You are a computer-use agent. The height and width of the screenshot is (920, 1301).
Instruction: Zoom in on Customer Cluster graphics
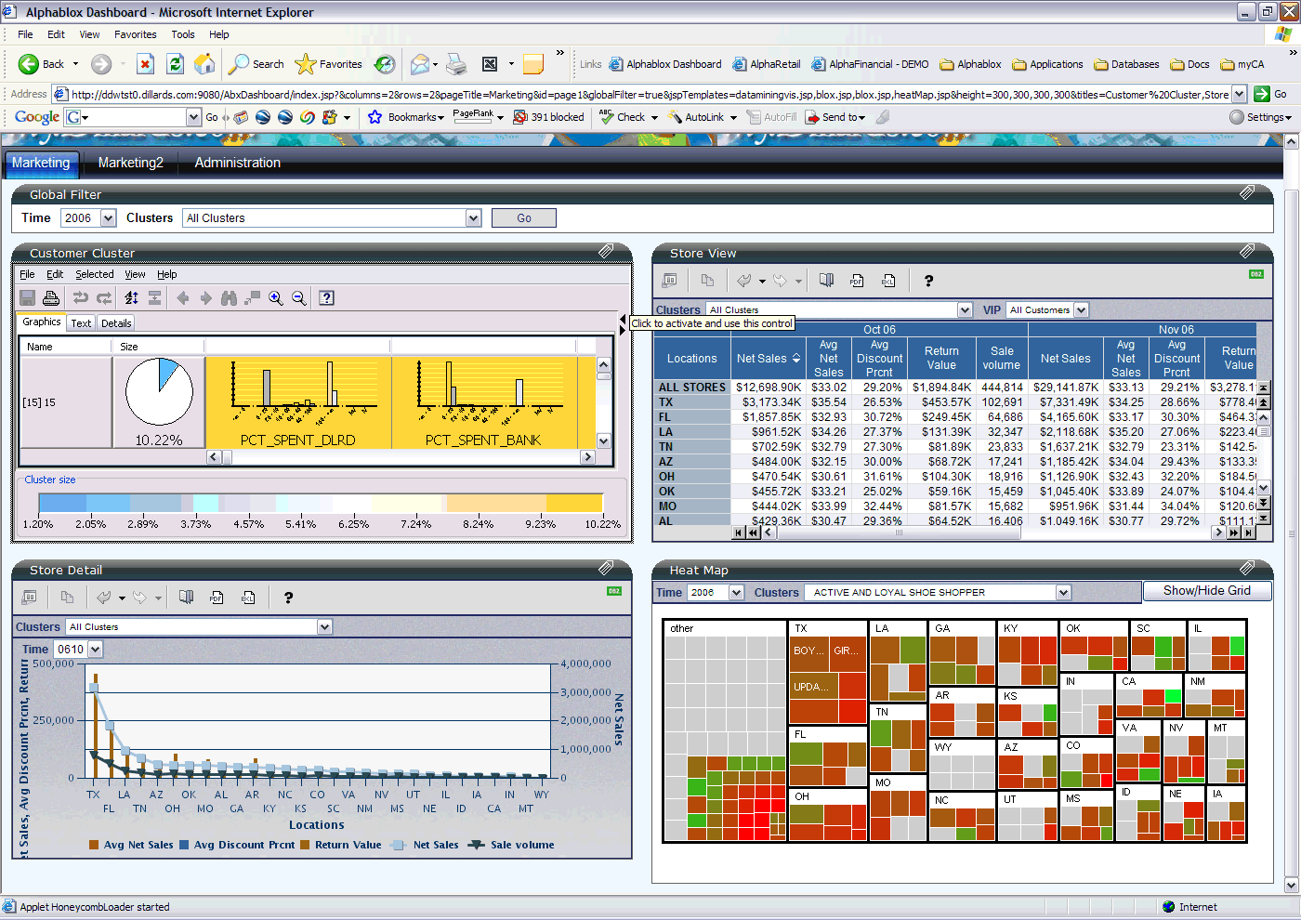tap(276, 297)
